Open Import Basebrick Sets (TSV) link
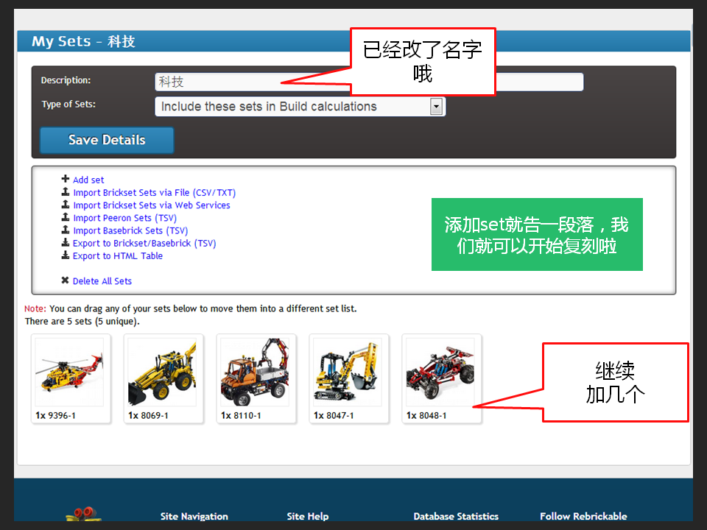Screen dimensions: 707x530 130,230
